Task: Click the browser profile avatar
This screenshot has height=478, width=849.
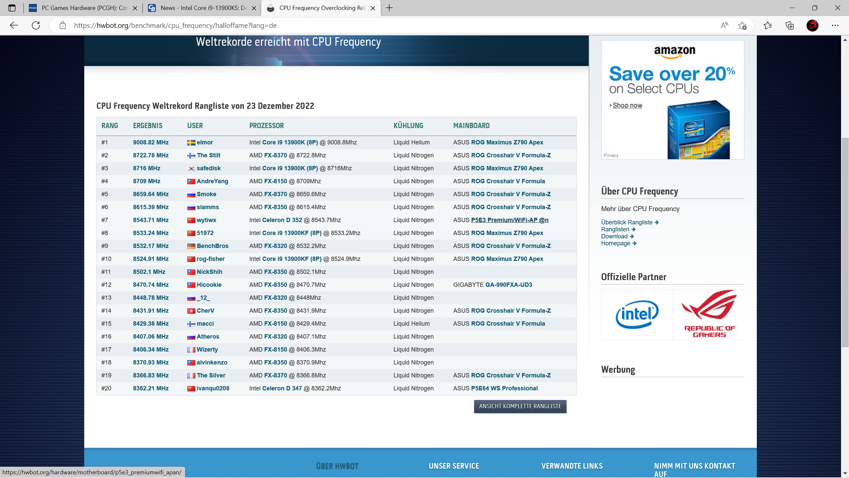Action: (812, 25)
